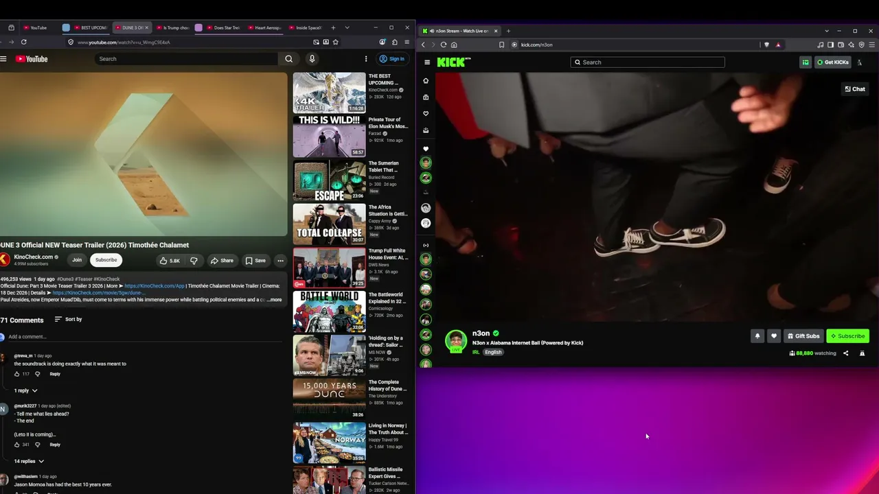The width and height of the screenshot is (879, 494).
Task: Like the Dune 3 teaser video
Action: coord(169,261)
